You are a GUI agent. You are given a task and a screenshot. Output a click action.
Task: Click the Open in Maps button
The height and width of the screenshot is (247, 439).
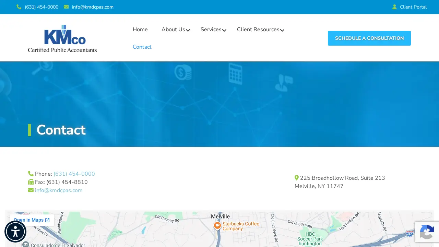(32, 220)
